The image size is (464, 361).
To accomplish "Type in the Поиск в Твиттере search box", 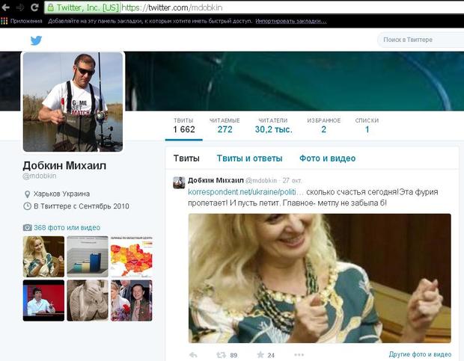I will click(x=419, y=40).
